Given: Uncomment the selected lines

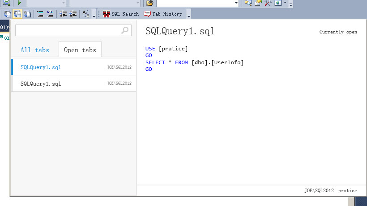Looking at the screenshot, I should 50,14.
